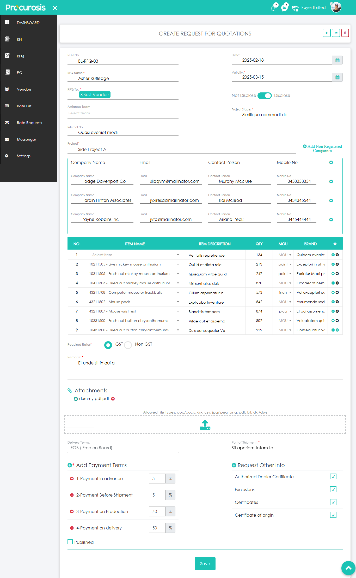
Task: Click the back arrow icon in header
Action: tap(327, 33)
